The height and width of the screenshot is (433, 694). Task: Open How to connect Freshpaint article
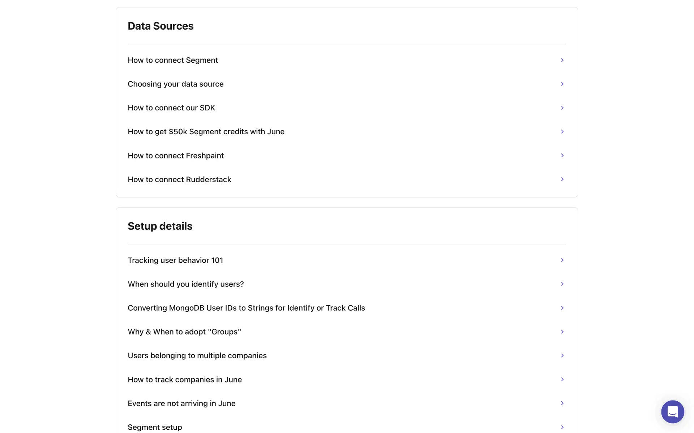tap(176, 156)
